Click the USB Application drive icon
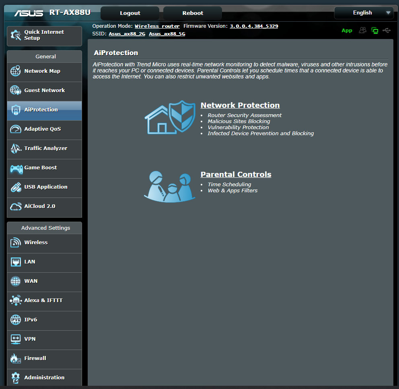 click(16, 187)
